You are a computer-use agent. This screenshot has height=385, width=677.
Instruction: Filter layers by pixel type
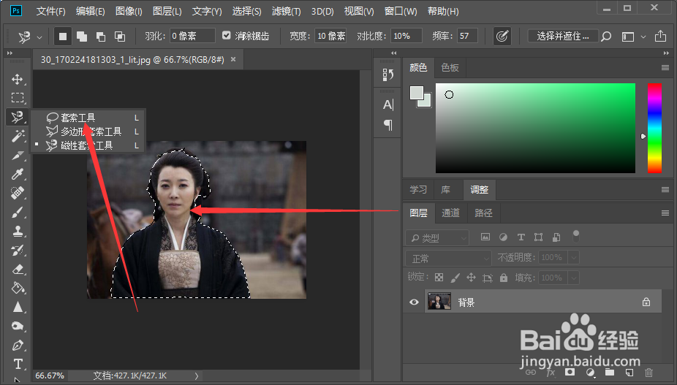pyautogui.click(x=485, y=237)
